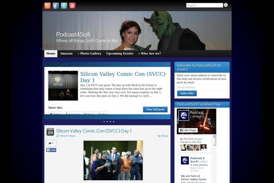
Task: Open the post title Silicon Valley Comic Con (SVCC) Day 1
Action: click(x=94, y=131)
